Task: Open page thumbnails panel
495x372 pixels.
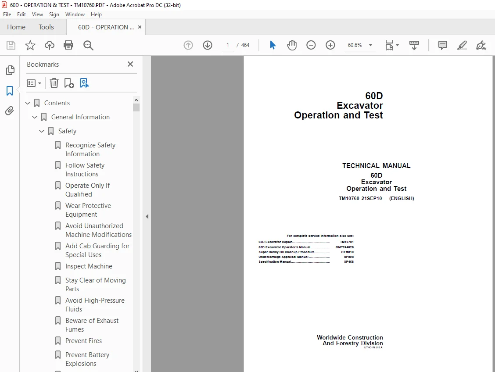Action: click(10, 70)
